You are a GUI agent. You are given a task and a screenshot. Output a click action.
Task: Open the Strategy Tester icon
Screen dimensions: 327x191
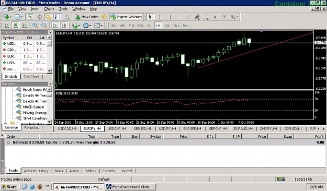tap(66, 17)
